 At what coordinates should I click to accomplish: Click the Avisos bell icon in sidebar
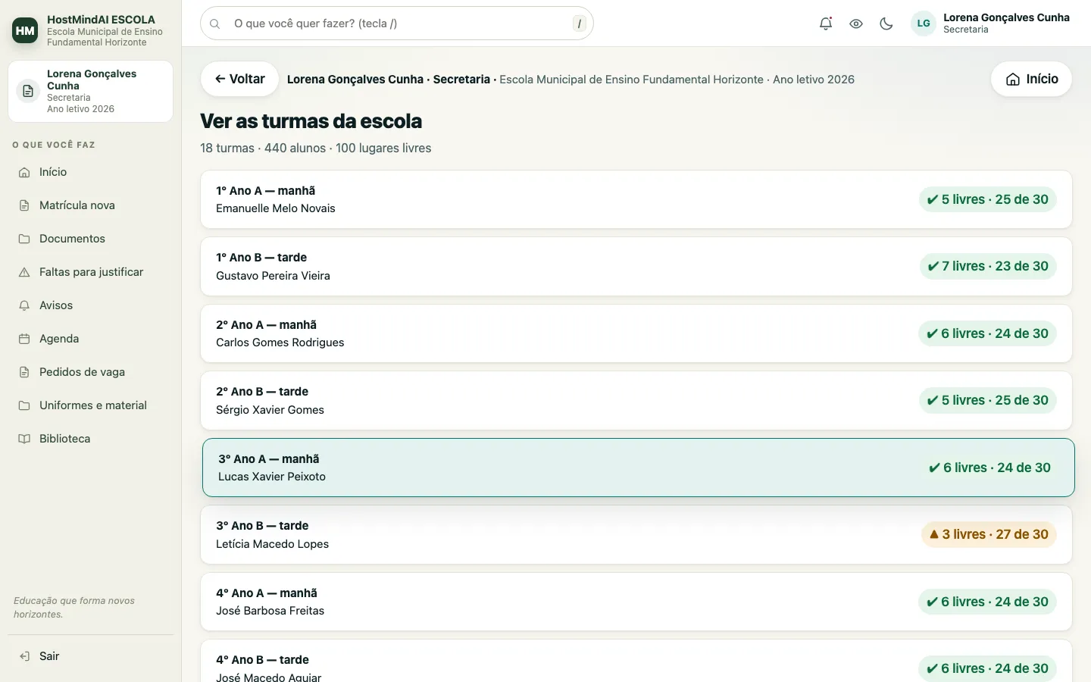24,305
